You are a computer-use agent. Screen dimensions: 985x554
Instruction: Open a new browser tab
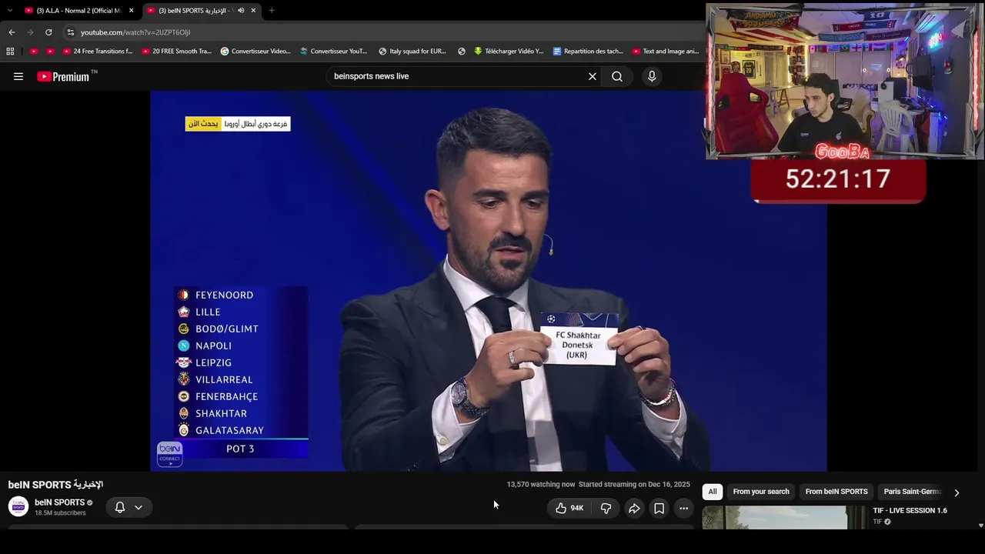click(272, 11)
